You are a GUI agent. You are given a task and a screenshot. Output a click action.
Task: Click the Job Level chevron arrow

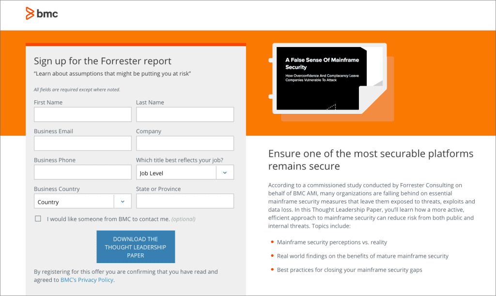(225, 172)
